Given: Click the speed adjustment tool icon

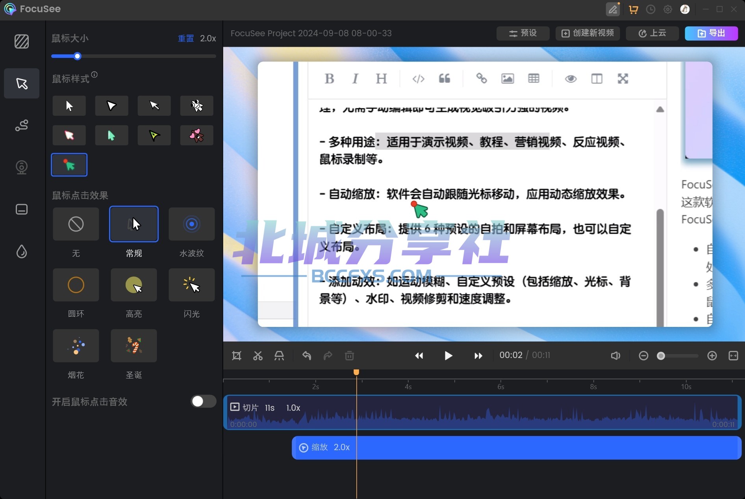Looking at the screenshot, I should (279, 356).
